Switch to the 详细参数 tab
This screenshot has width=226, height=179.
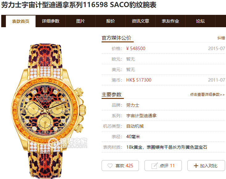point(51,21)
